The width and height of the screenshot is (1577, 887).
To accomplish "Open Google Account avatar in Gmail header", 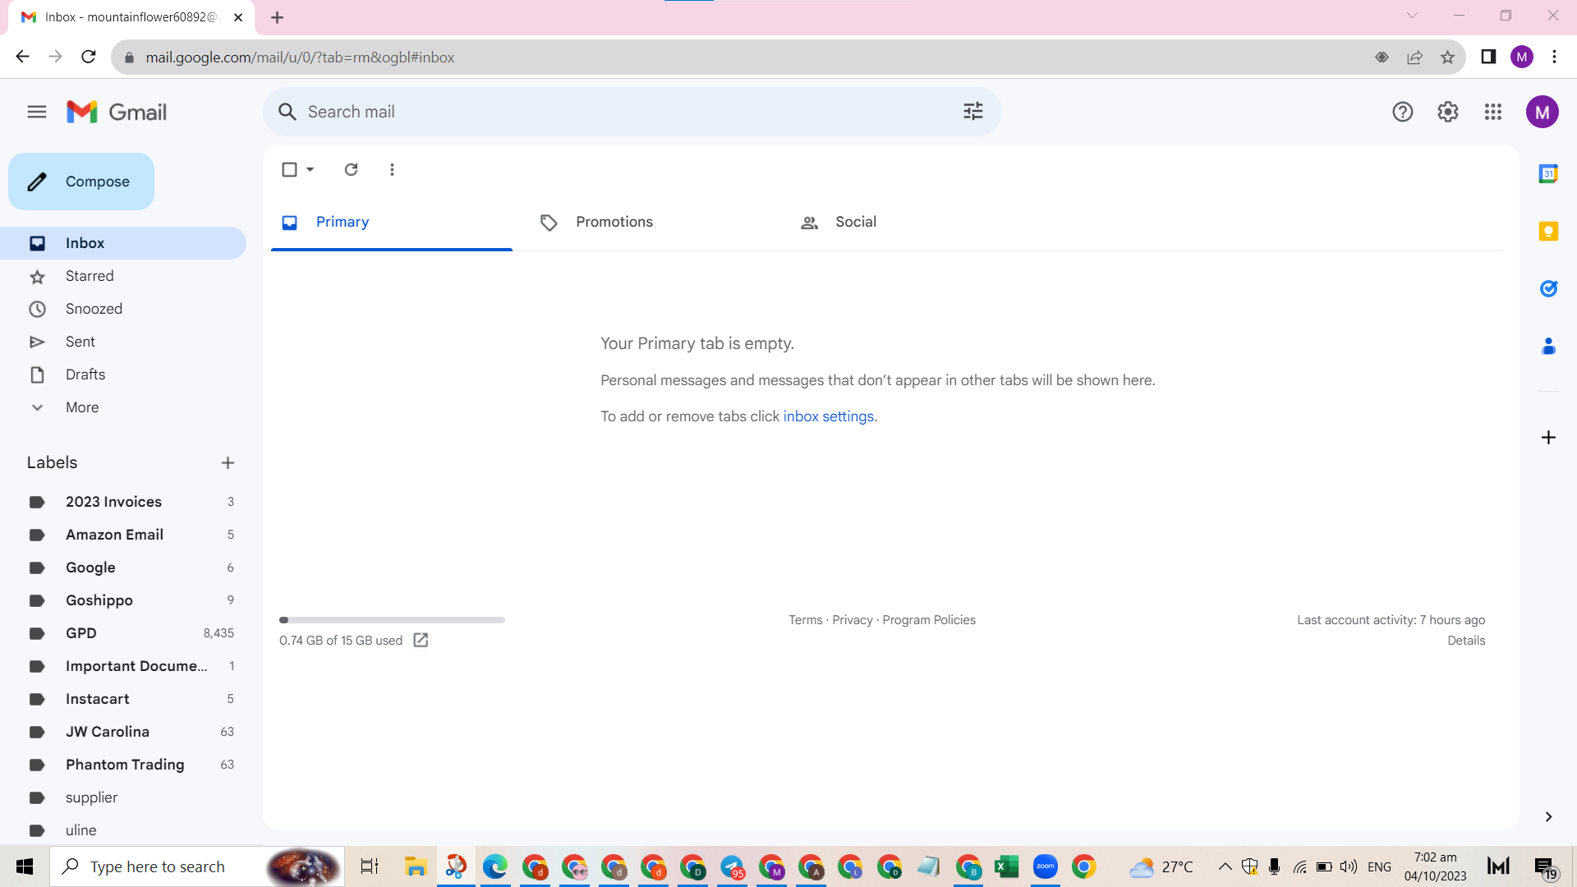I will [1542, 112].
